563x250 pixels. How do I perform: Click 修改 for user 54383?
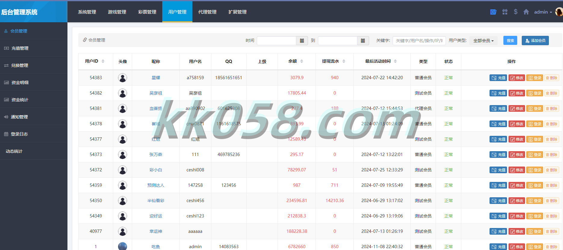tap(517, 78)
